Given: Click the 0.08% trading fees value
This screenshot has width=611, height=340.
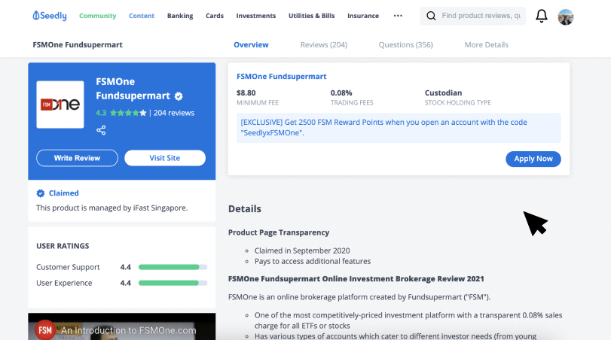Looking at the screenshot, I should pyautogui.click(x=341, y=93).
